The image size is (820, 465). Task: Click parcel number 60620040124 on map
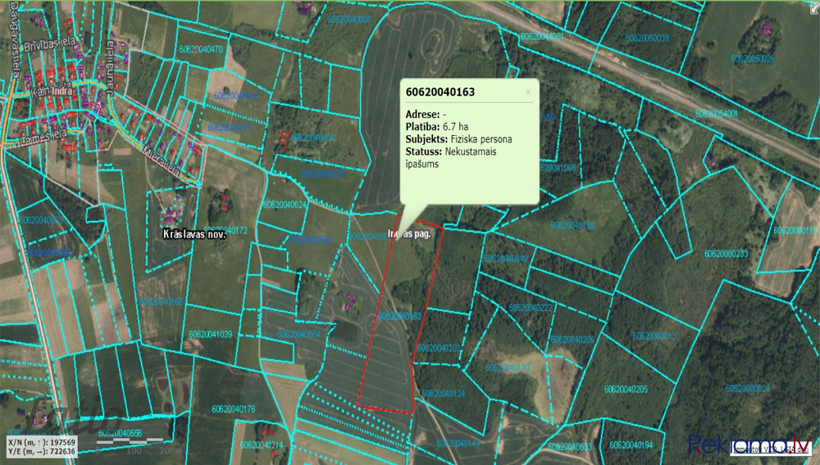443,394
